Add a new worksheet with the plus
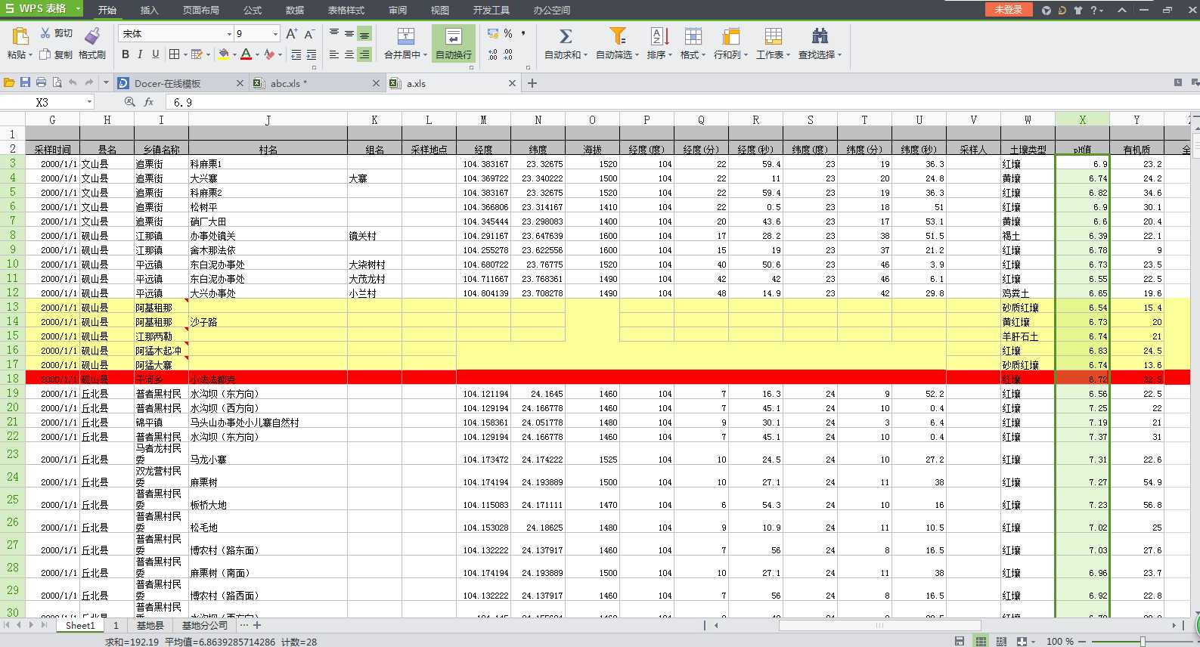Screen dimensions: 1200x647 coord(257,625)
